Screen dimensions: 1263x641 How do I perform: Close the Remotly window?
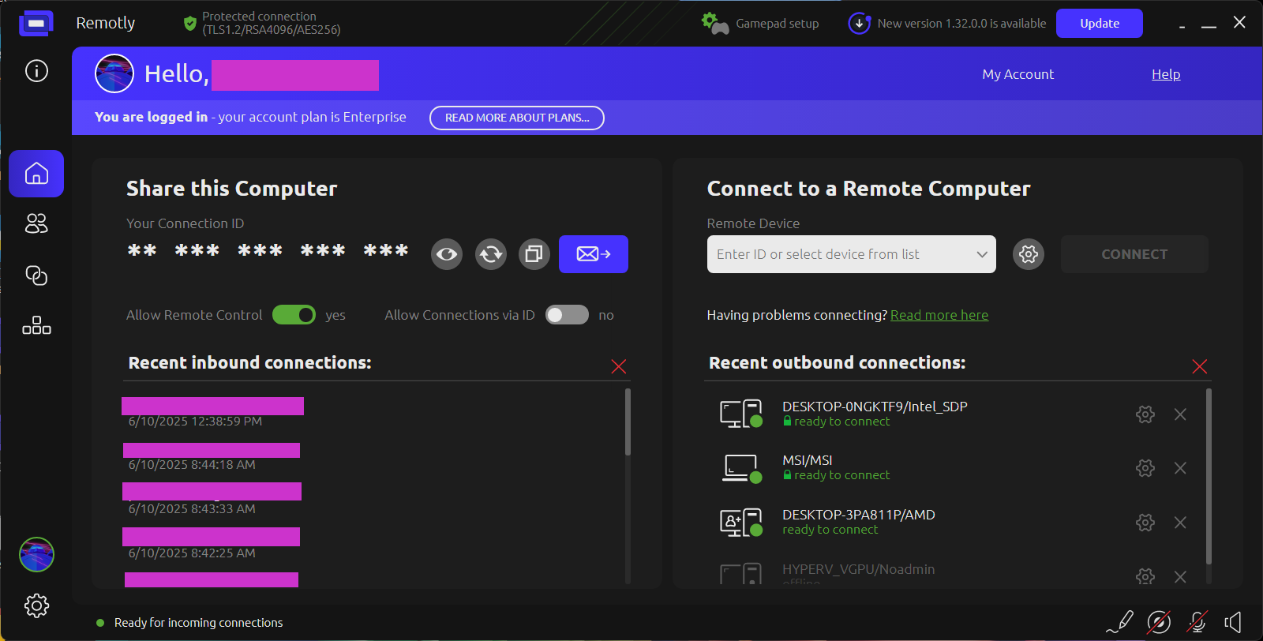1239,23
